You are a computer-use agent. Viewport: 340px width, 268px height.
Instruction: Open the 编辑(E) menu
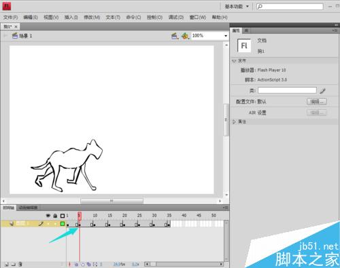coord(31,17)
